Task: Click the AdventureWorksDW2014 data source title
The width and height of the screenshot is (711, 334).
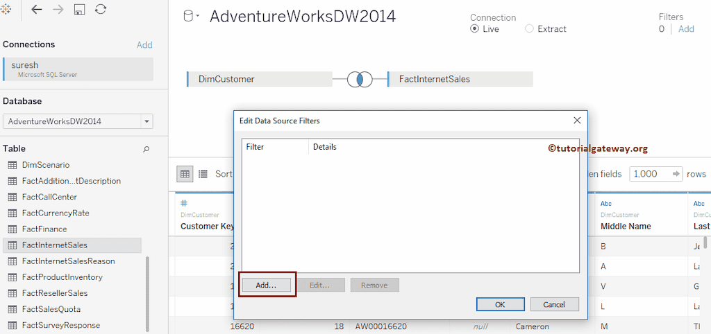Action: coord(303,17)
